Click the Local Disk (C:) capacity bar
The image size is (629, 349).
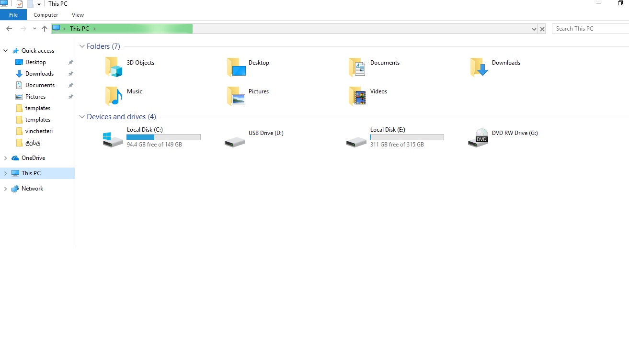pos(163,137)
